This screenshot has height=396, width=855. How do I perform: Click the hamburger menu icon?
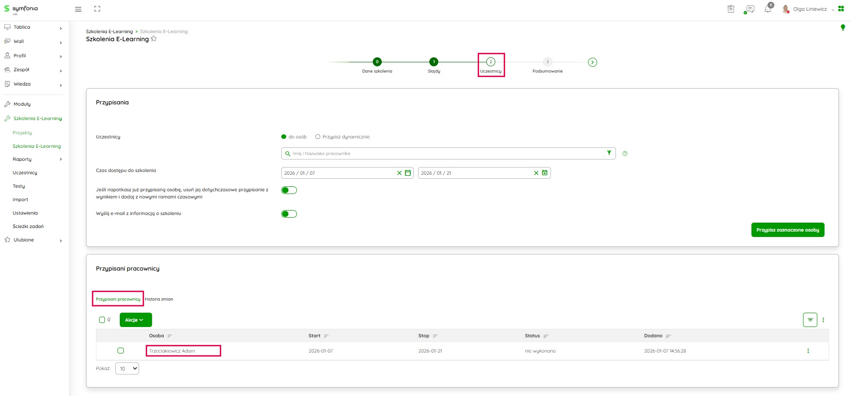[x=78, y=9]
